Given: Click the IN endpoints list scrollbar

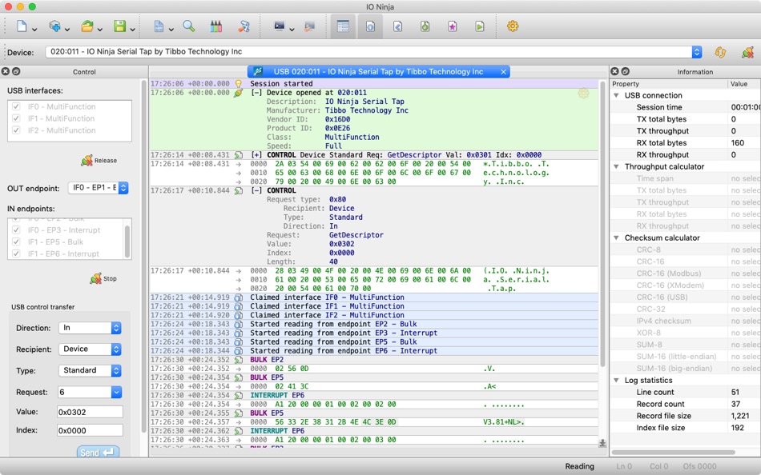Looking at the screenshot, I should [127, 241].
